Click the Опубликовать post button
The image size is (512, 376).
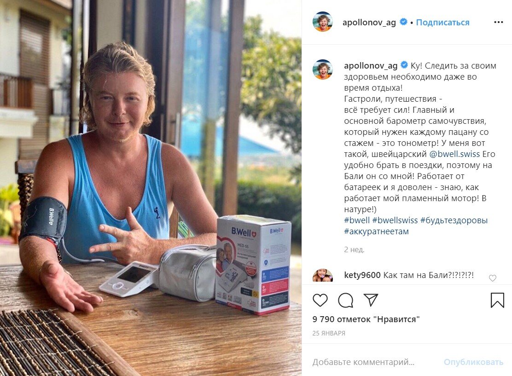pyautogui.click(x=473, y=362)
